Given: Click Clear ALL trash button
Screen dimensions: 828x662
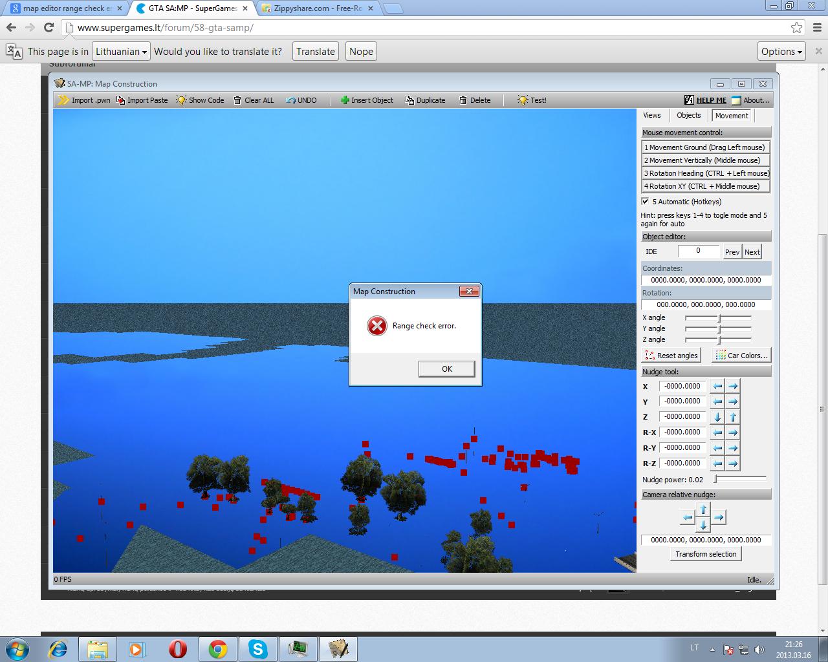Looking at the screenshot, I should [x=254, y=100].
